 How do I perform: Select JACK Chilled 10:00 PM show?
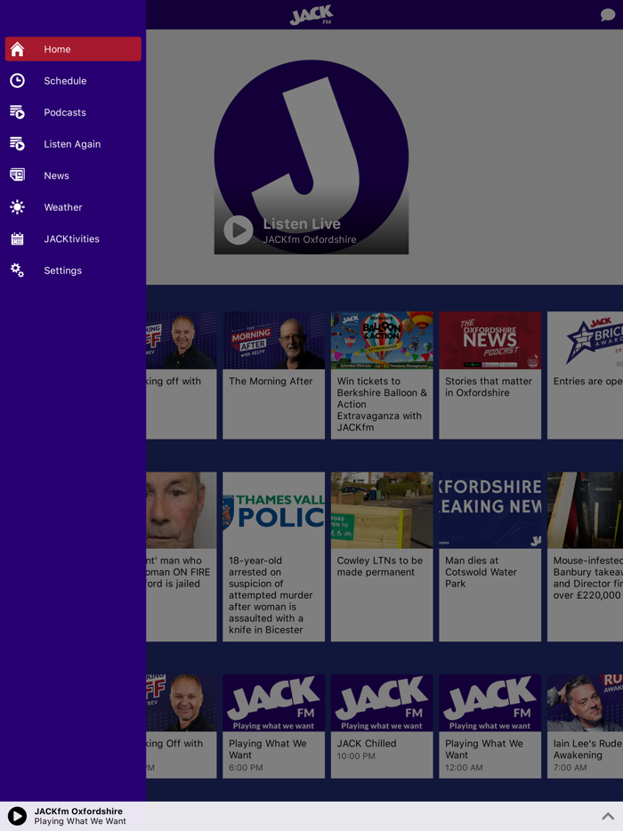coord(382,726)
